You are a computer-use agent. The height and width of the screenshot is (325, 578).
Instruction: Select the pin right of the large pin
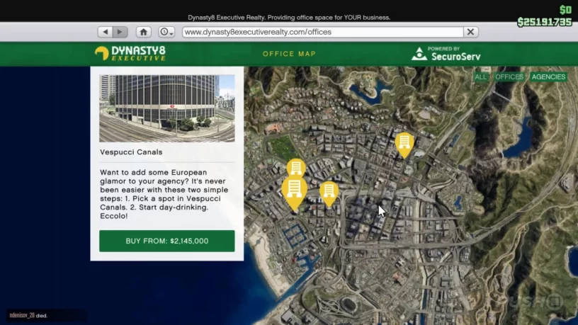click(x=329, y=192)
